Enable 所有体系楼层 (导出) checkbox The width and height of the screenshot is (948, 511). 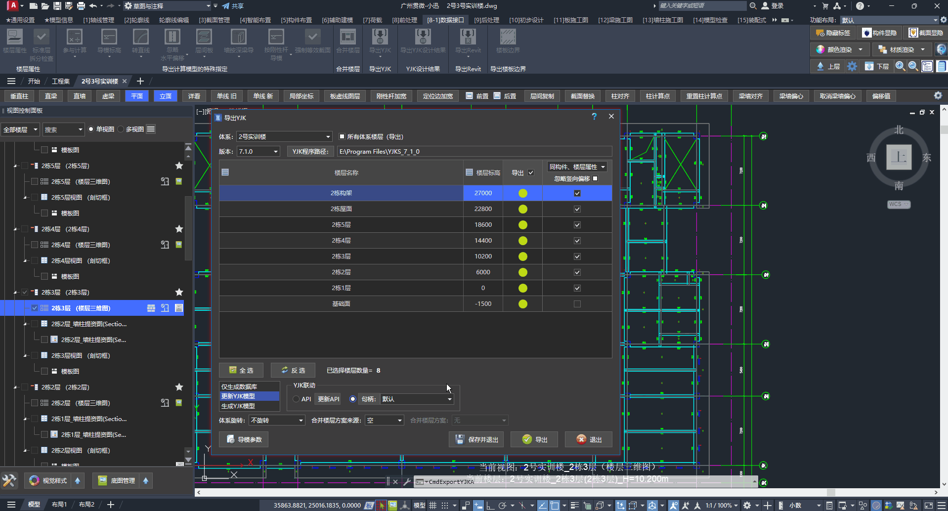[342, 137]
